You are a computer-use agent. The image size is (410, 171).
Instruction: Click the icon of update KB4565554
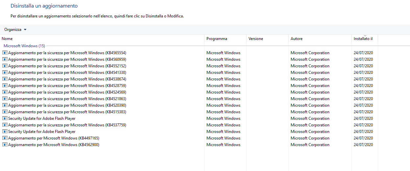tap(5, 53)
